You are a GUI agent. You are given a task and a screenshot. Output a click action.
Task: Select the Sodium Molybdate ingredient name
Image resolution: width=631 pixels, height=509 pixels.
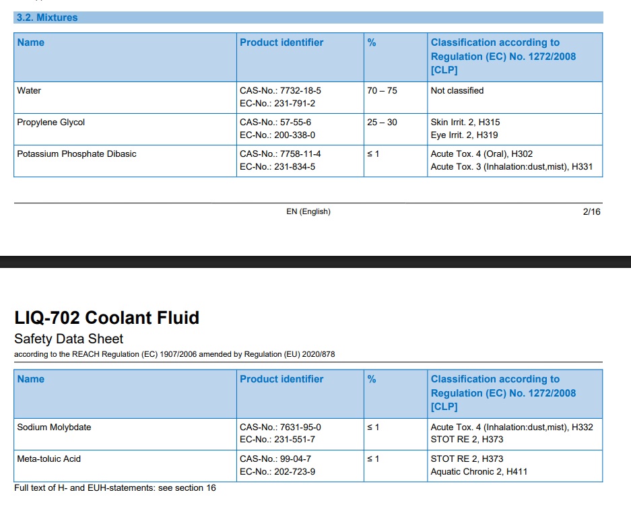coord(54,428)
